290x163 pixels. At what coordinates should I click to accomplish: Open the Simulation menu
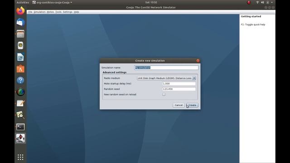(39, 12)
